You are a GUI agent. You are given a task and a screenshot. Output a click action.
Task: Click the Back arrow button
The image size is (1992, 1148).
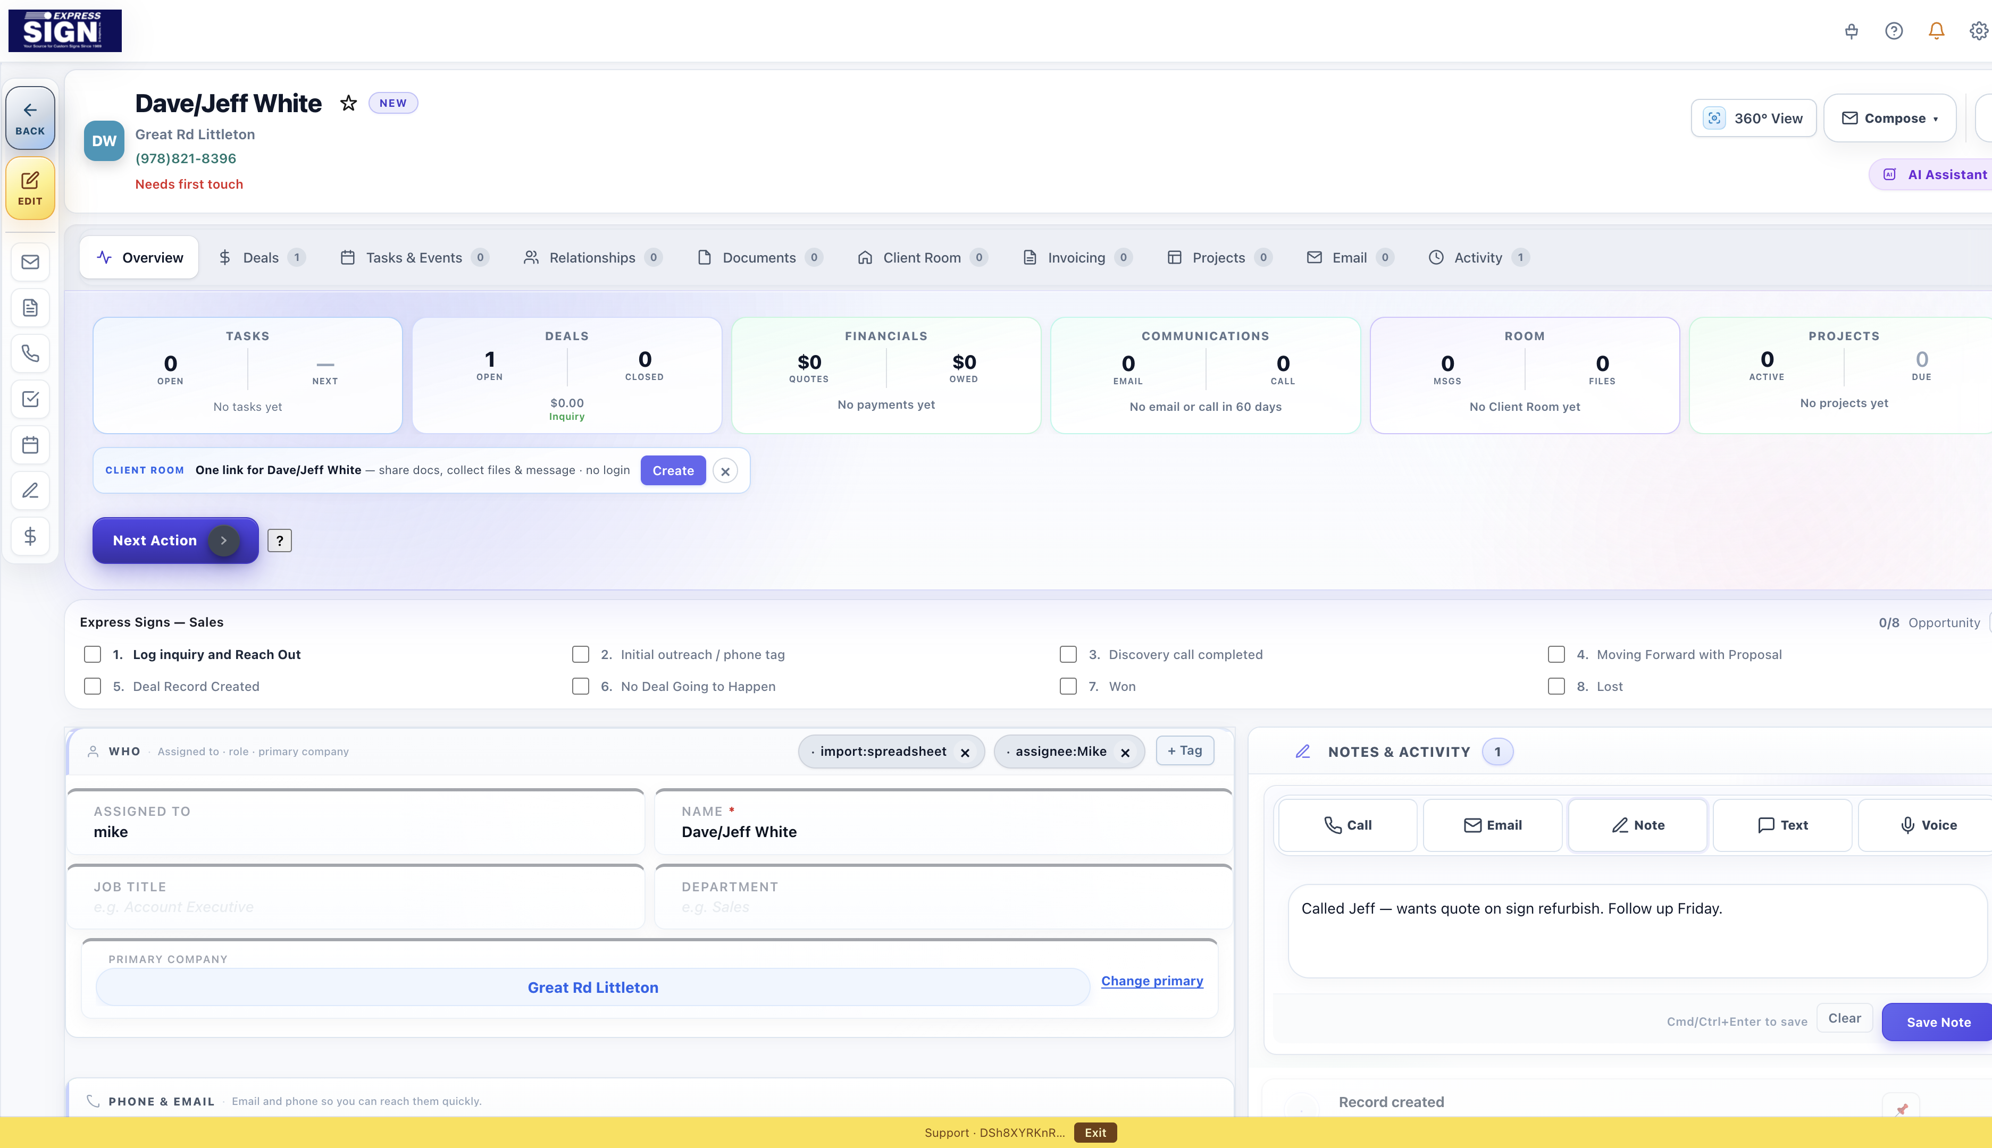pos(30,117)
